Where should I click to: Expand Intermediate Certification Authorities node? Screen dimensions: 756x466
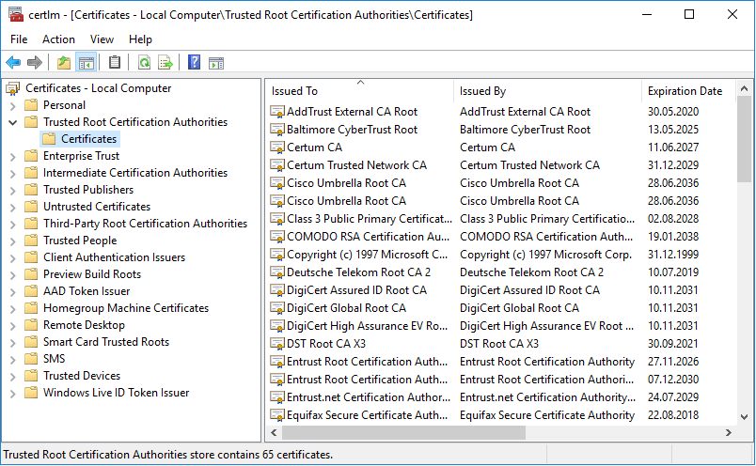(x=12, y=173)
